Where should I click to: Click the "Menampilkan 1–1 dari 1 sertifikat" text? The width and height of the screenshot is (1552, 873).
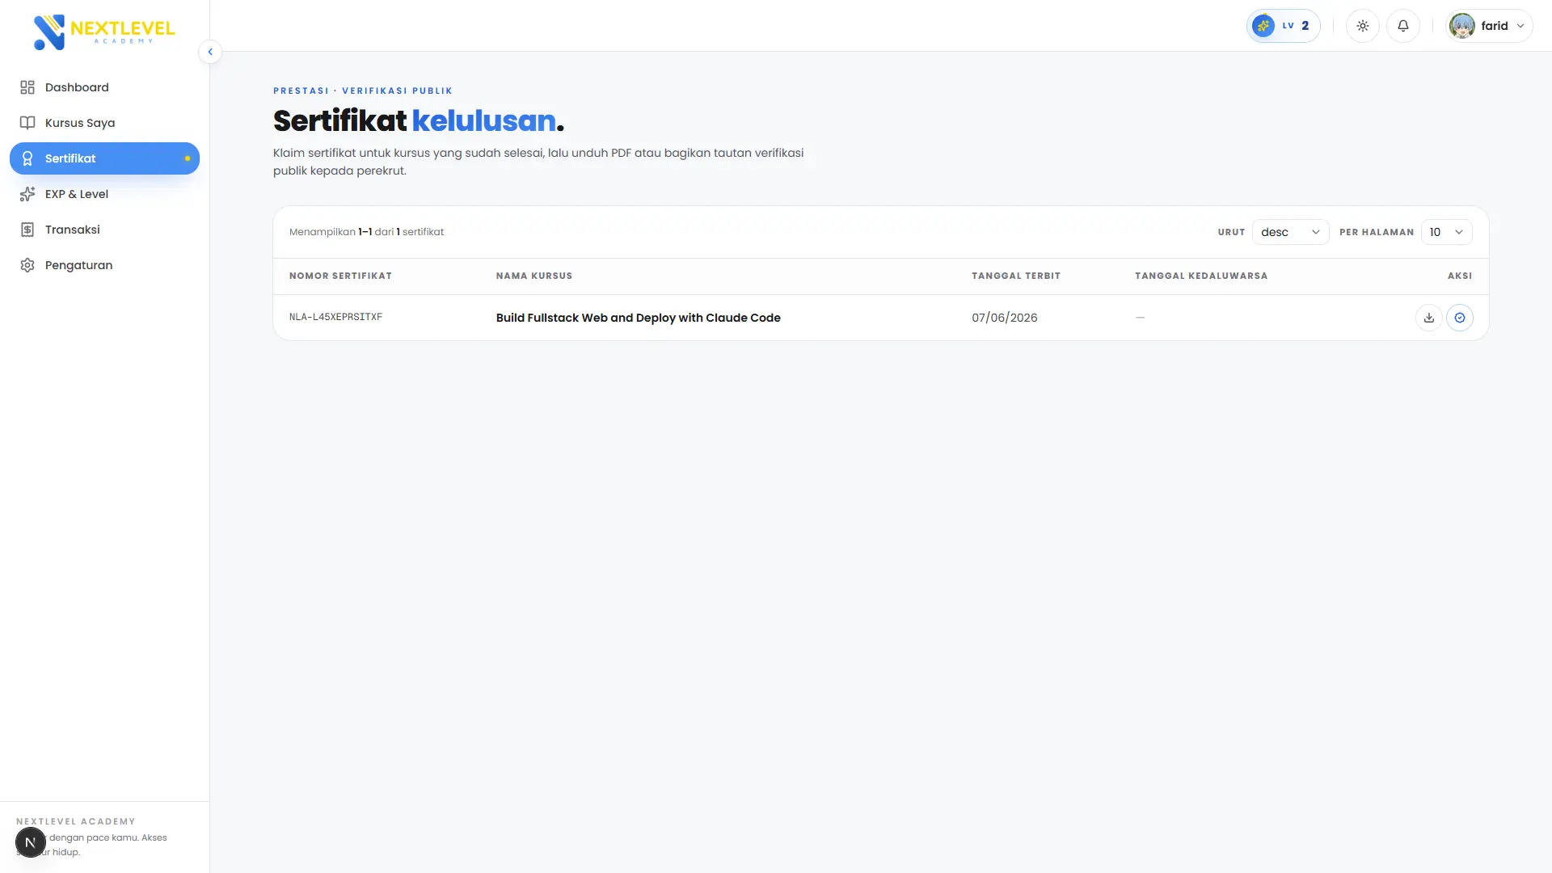pyautogui.click(x=366, y=232)
